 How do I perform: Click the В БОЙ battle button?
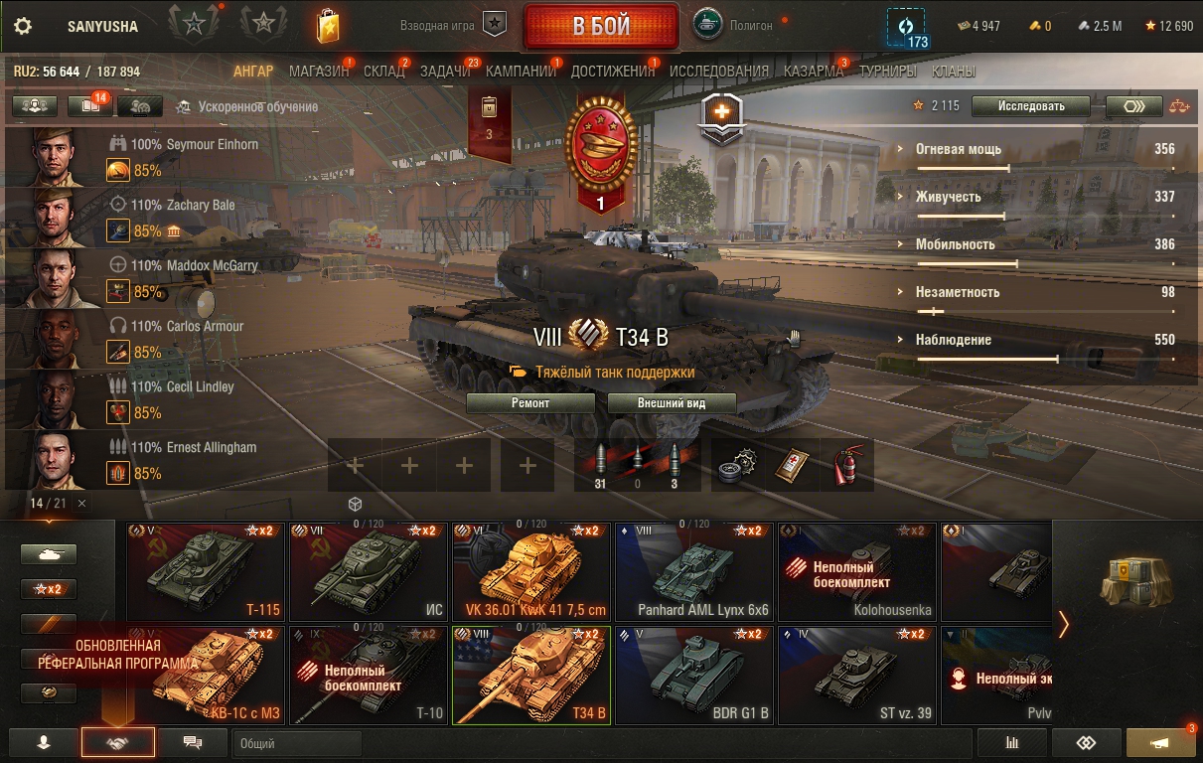pyautogui.click(x=602, y=26)
